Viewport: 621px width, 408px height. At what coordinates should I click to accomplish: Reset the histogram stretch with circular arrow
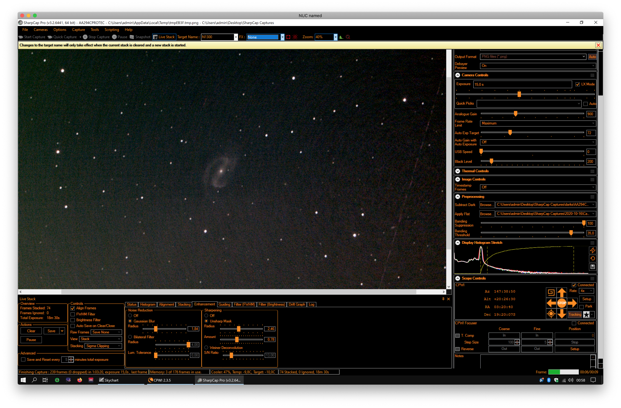(x=592, y=258)
